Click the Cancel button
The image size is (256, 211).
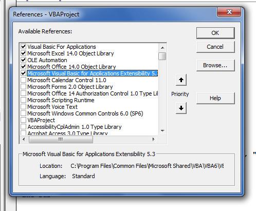tap(215, 47)
